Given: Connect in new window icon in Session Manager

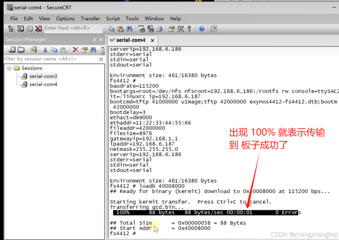Looking at the screenshot, I should click(x=21, y=50).
